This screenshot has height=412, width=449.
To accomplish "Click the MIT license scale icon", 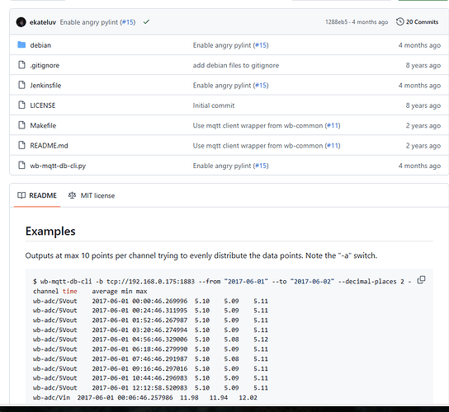I will [72, 195].
